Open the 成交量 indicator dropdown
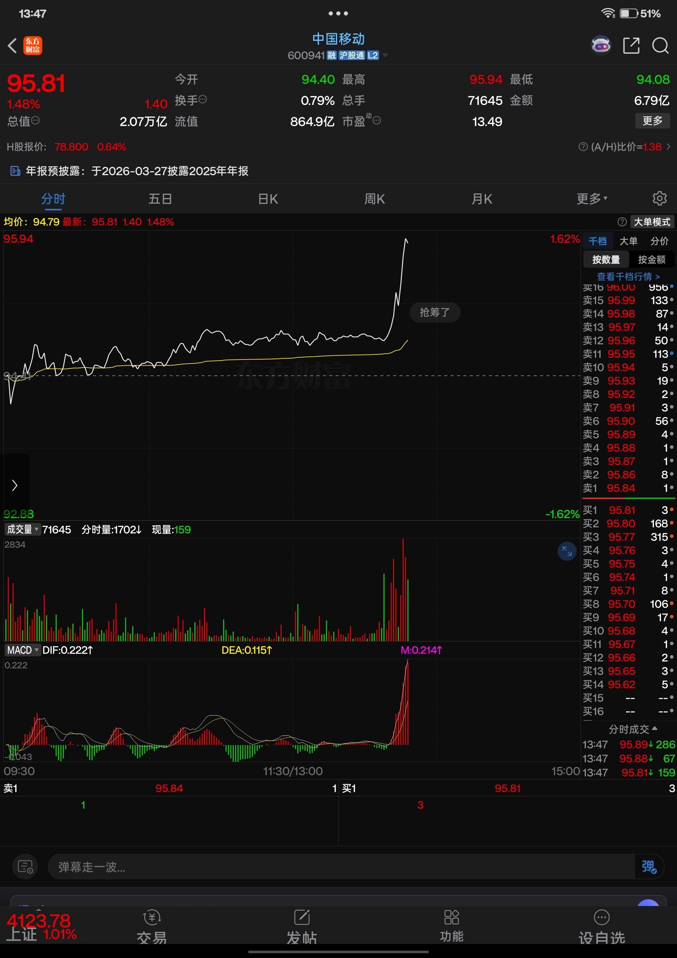The image size is (677, 958). [x=23, y=529]
